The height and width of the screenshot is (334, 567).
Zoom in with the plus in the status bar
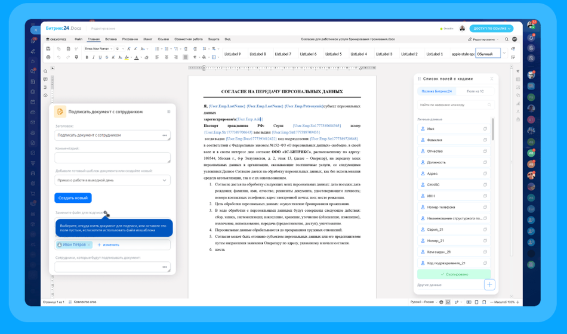pos(517,302)
